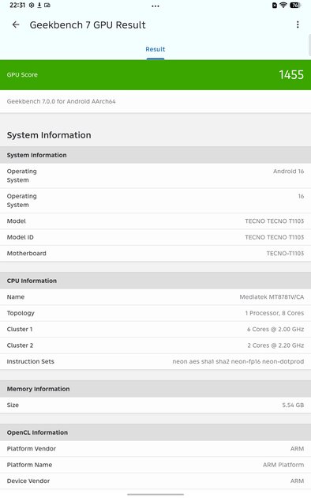Viewport: 311px width, 498px height.
Task: Tap the scrollbar handle at right edge
Action: click(x=309, y=45)
